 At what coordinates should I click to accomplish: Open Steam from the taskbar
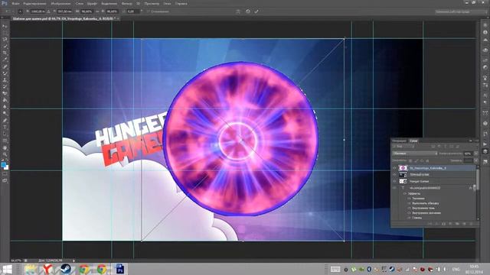[65, 269]
